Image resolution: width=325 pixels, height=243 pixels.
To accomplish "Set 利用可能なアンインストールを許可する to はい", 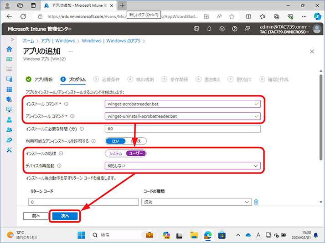I will coord(116,141).
